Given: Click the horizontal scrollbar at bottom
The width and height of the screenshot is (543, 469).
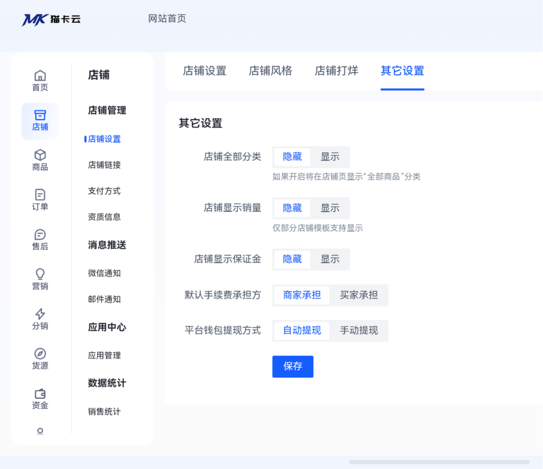Looking at the screenshot, I should pos(439,462).
